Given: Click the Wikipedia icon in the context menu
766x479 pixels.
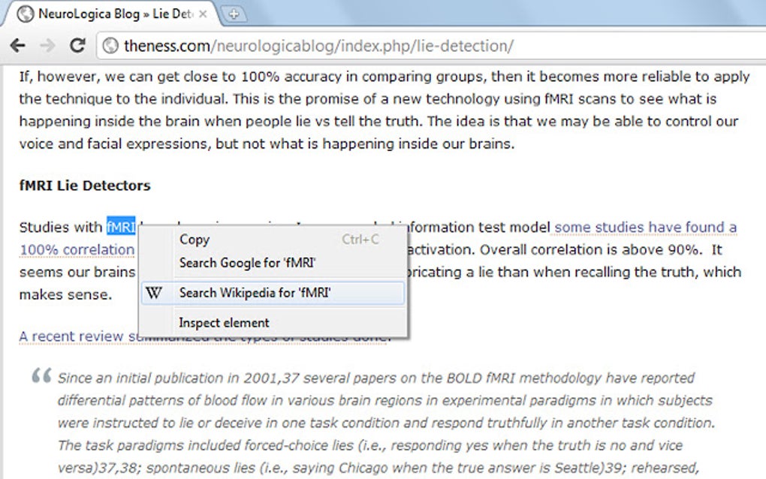Looking at the screenshot, I should pos(154,293).
